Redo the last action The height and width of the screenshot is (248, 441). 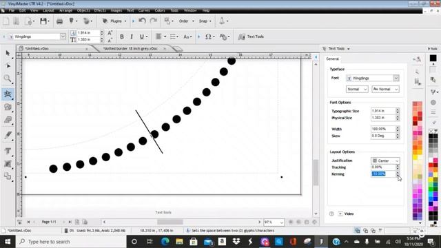point(154,21)
